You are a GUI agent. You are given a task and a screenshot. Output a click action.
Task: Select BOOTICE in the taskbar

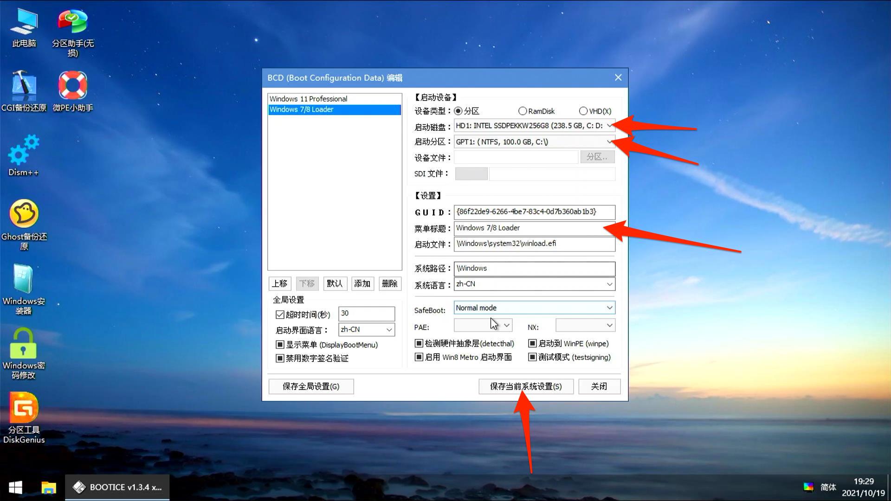click(x=117, y=487)
